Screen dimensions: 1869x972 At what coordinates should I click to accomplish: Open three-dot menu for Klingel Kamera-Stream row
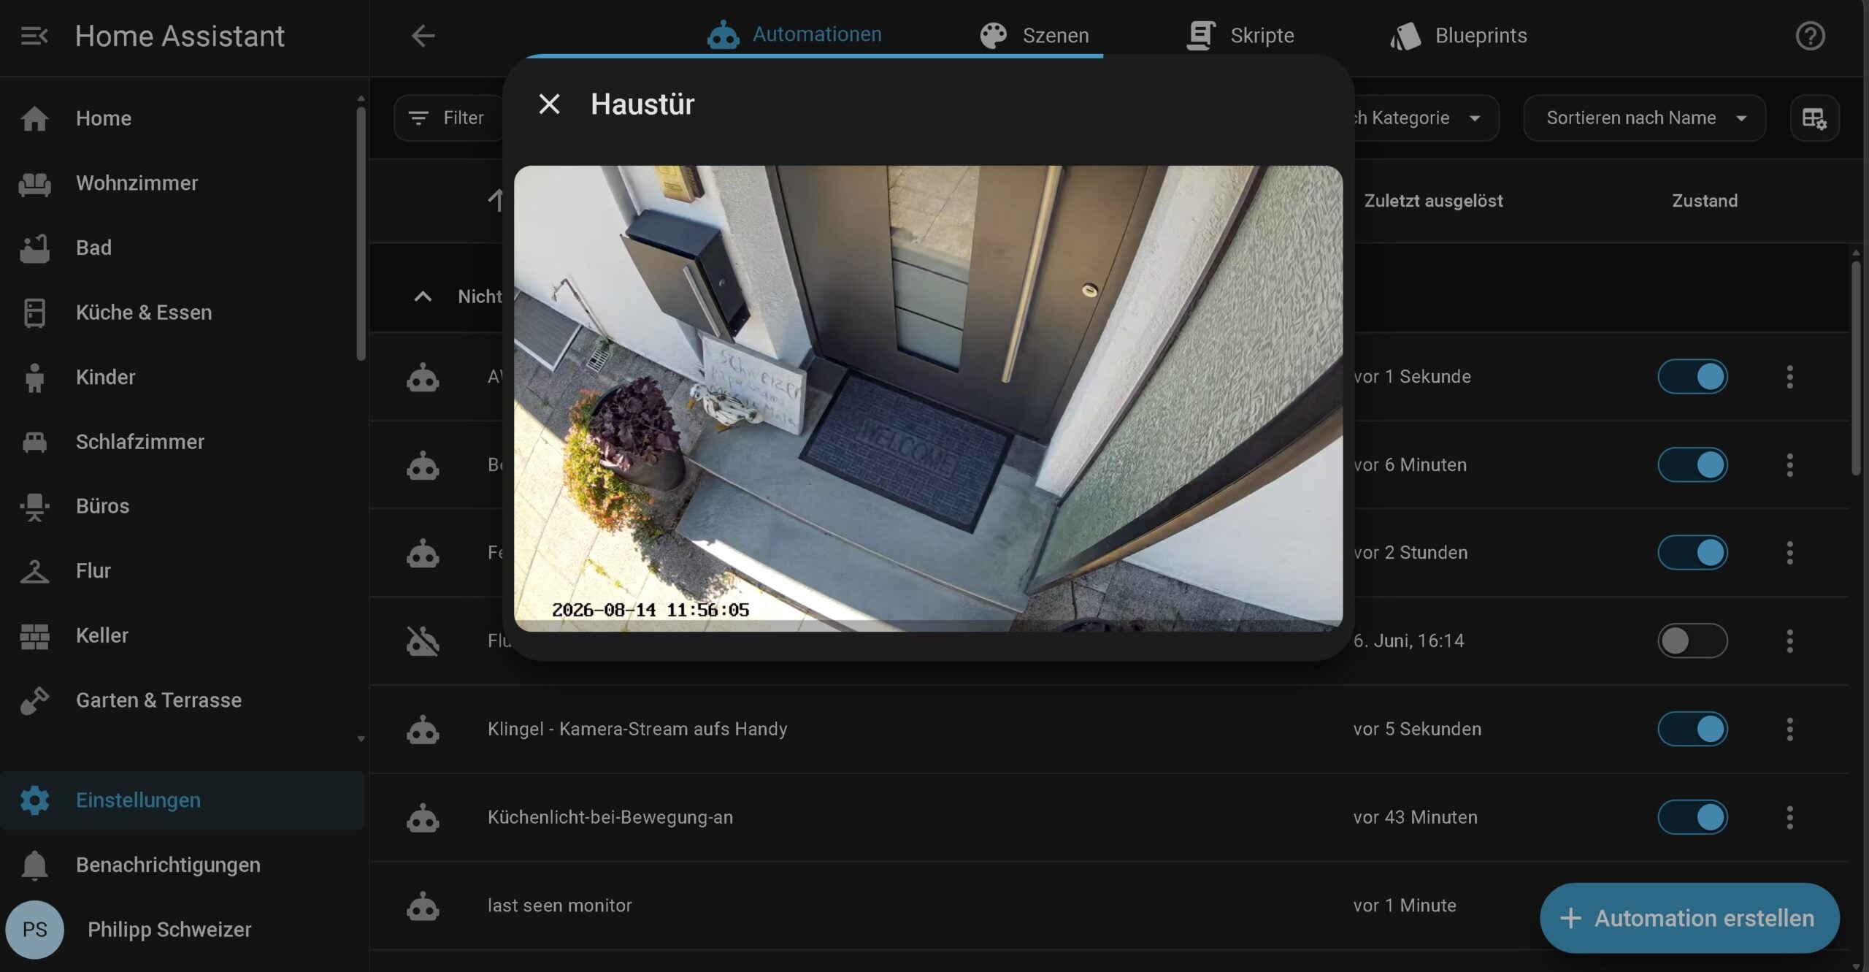click(1789, 730)
